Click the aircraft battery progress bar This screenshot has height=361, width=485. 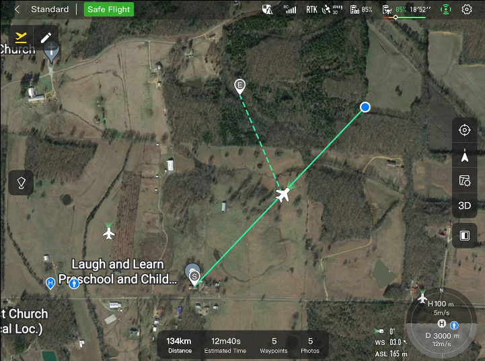pyautogui.click(x=404, y=18)
